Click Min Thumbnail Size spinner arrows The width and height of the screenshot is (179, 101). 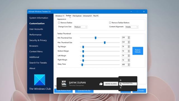tap(129, 38)
